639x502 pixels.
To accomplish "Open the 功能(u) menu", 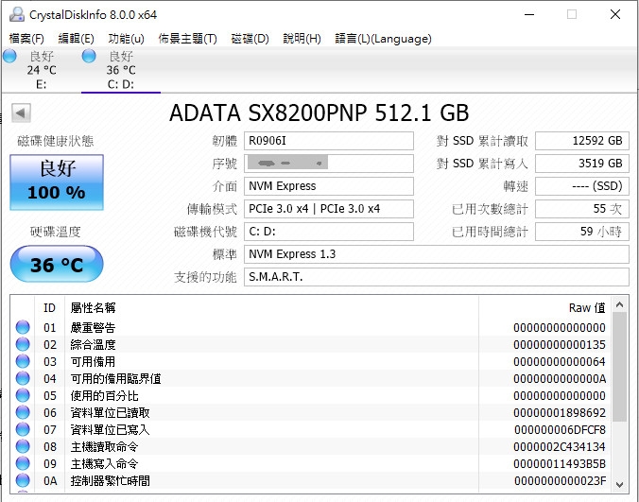I will click(126, 39).
